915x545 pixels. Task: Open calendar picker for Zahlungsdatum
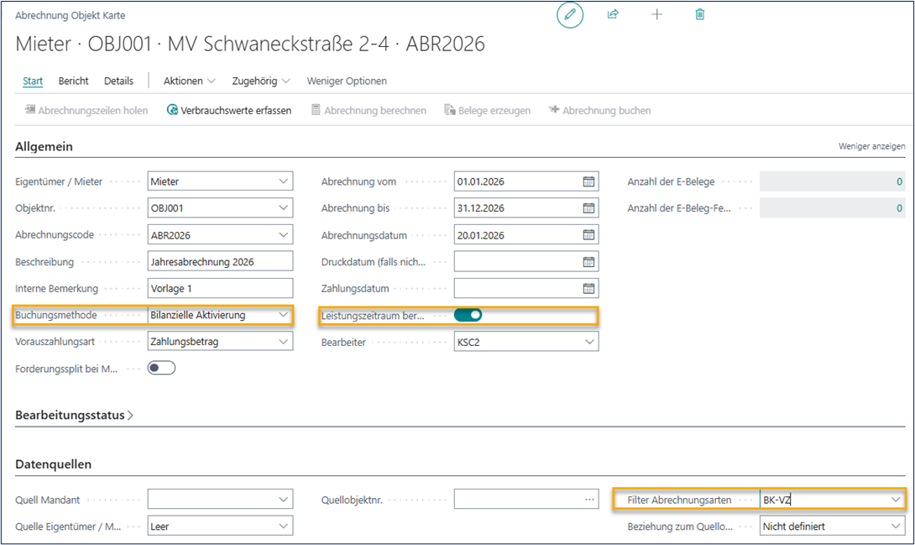click(x=588, y=289)
